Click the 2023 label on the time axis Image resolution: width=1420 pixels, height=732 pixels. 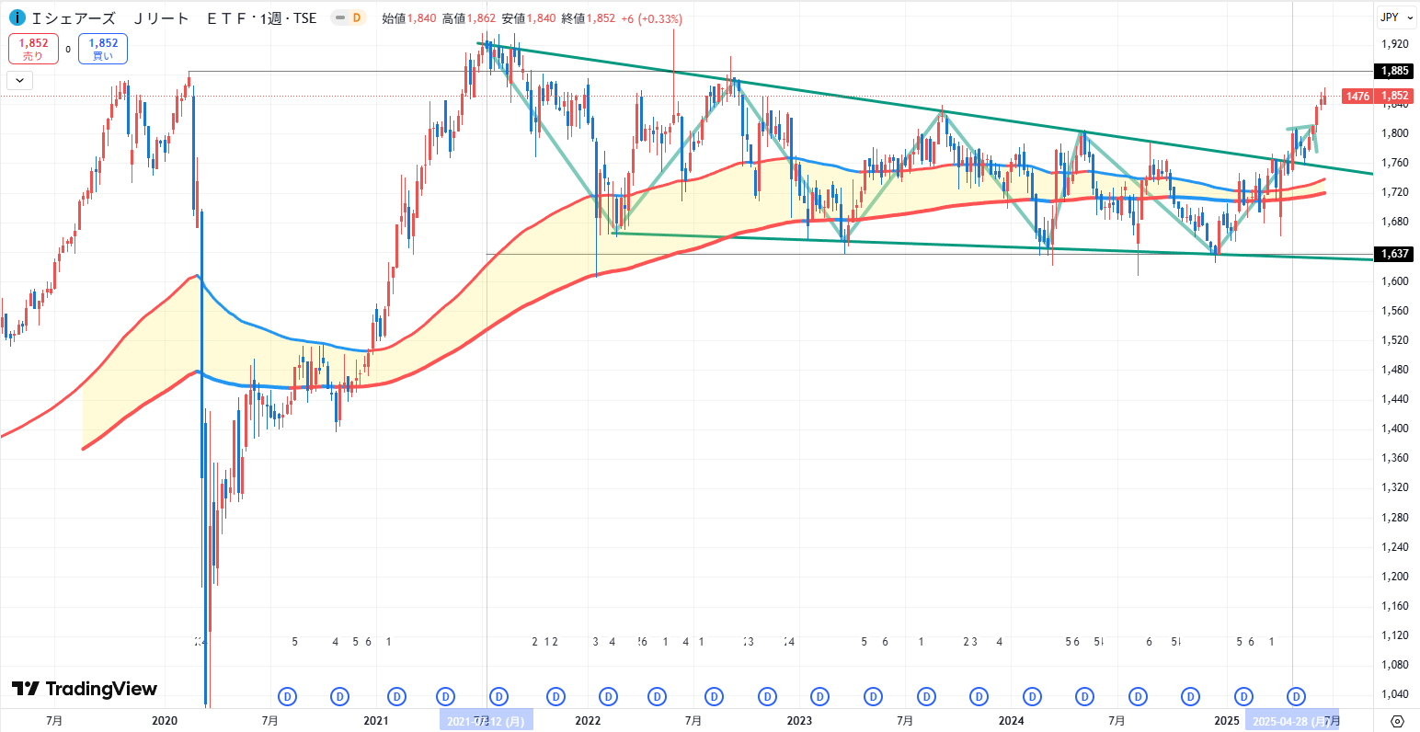[x=799, y=721]
